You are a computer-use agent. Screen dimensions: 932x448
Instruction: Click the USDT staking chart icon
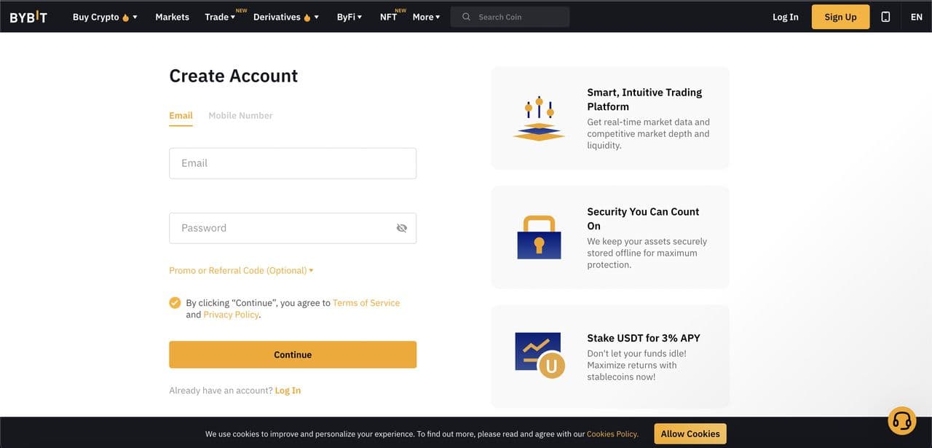tap(540, 355)
